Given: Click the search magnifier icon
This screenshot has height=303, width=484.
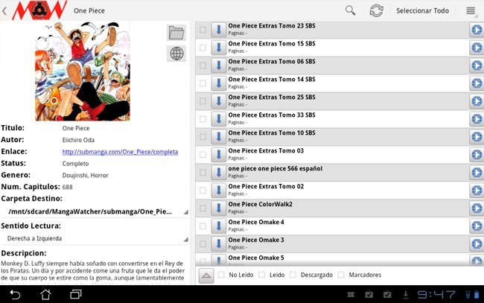Looking at the screenshot, I should point(351,10).
